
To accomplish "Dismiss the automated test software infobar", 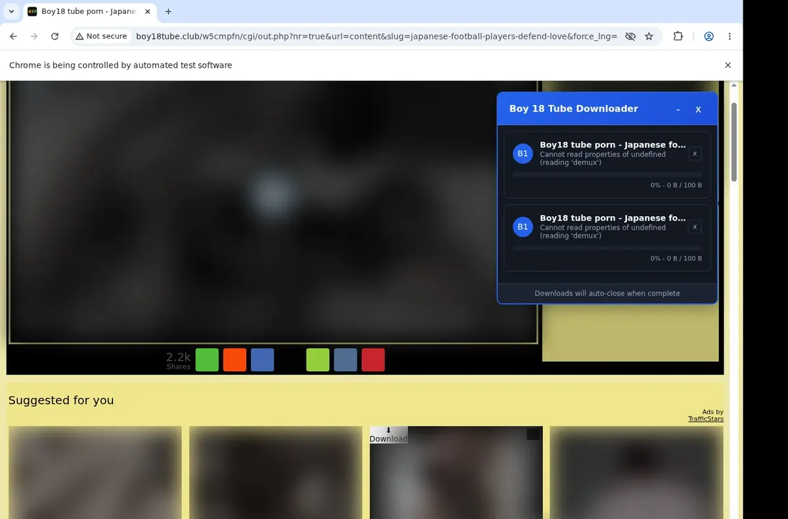I will [x=728, y=65].
